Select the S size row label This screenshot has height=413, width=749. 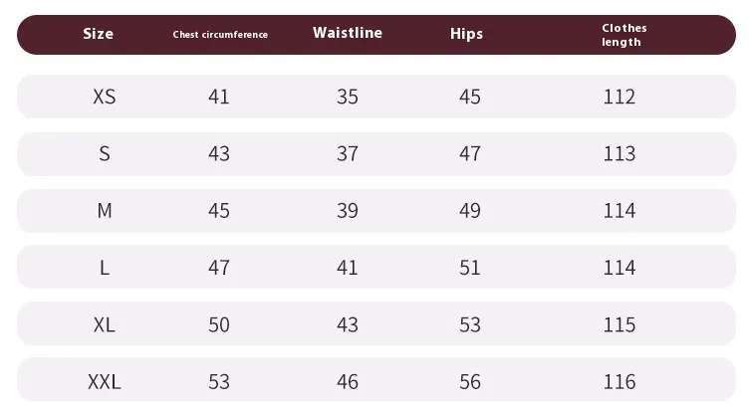tap(104, 153)
